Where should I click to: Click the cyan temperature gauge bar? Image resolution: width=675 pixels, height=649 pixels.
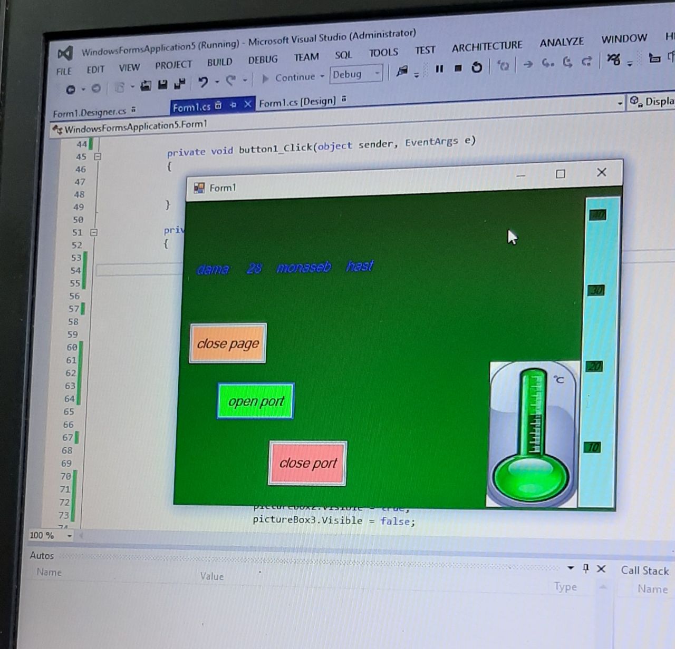point(599,352)
